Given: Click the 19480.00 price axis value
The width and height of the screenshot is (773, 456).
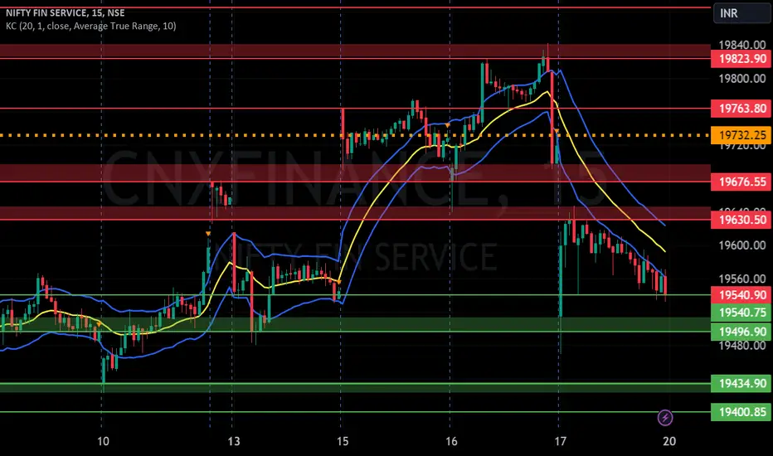Looking at the screenshot, I should [x=741, y=346].
